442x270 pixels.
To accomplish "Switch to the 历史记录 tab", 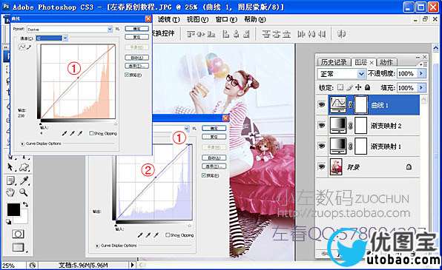I will (334, 62).
